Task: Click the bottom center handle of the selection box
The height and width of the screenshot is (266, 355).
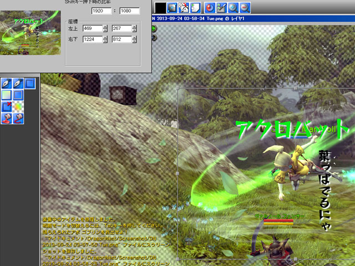Action: (x=296, y=259)
